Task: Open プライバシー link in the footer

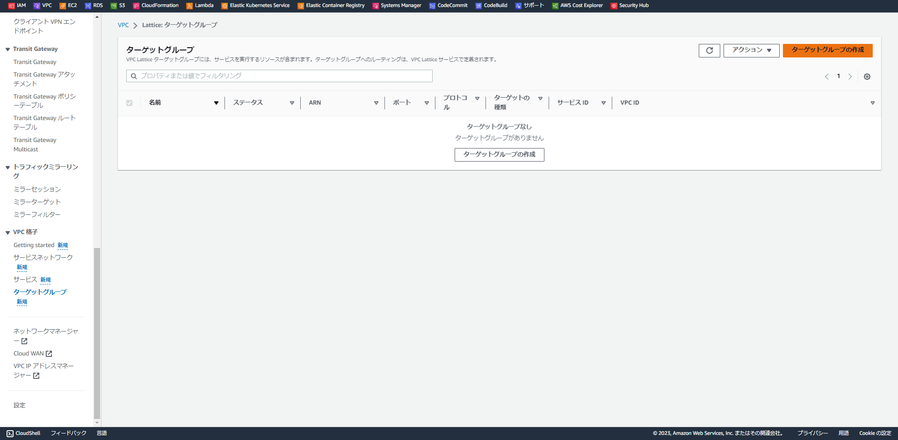Action: [812, 433]
